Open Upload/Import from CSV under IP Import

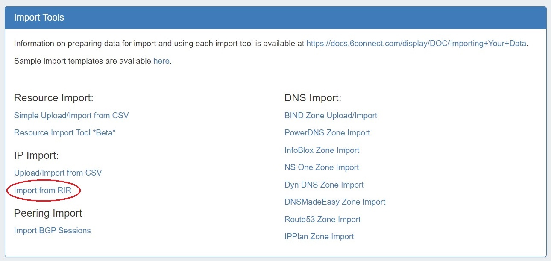pyautogui.click(x=58, y=173)
